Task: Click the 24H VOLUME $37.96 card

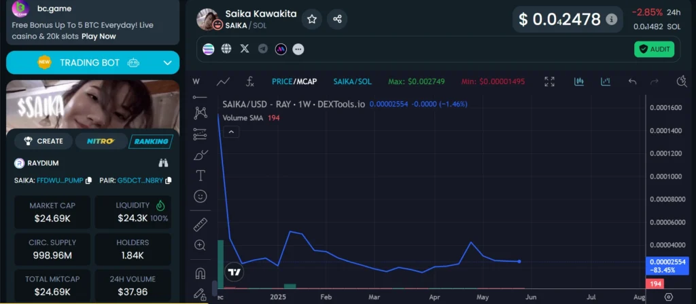Action: (x=133, y=286)
